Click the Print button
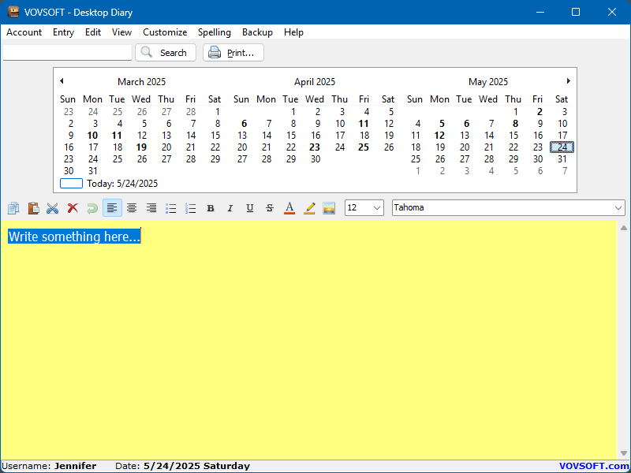The width and height of the screenshot is (631, 473). pos(233,53)
